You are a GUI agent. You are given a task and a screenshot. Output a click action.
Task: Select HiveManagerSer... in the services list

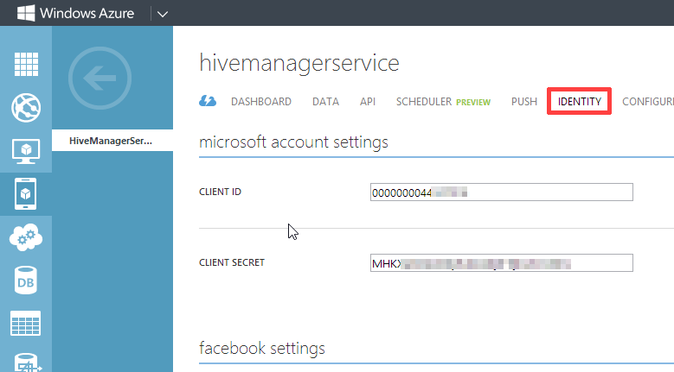pyautogui.click(x=112, y=140)
